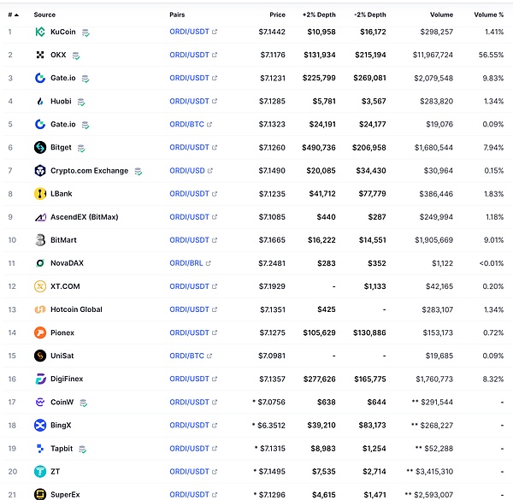513x500 pixels.
Task: Click the DigiFinex logo
Action: click(x=40, y=379)
